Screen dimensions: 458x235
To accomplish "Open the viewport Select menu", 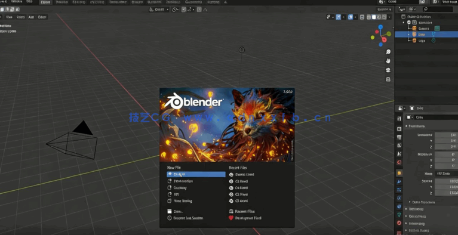I will point(20,17).
